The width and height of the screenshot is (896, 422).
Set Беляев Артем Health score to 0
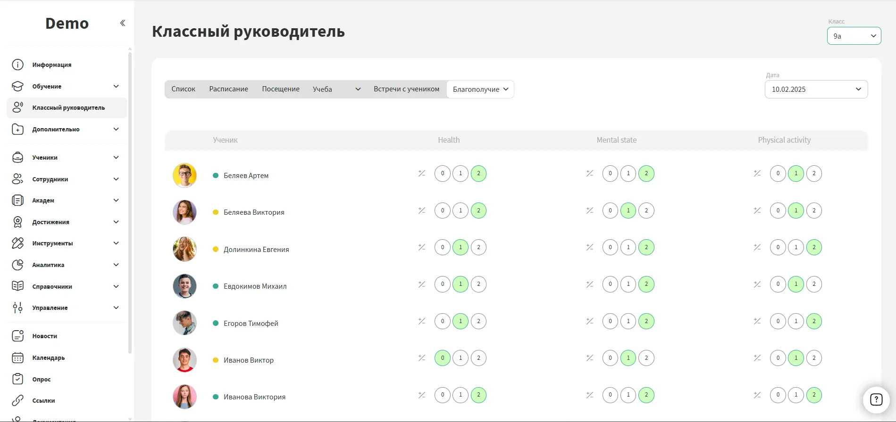(x=442, y=173)
